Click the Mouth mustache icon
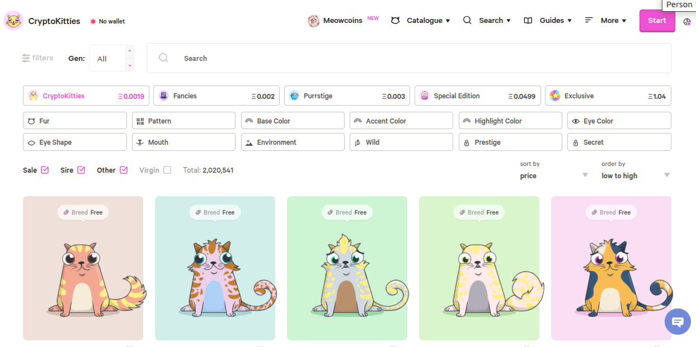The width and height of the screenshot is (696, 347). pyautogui.click(x=140, y=142)
